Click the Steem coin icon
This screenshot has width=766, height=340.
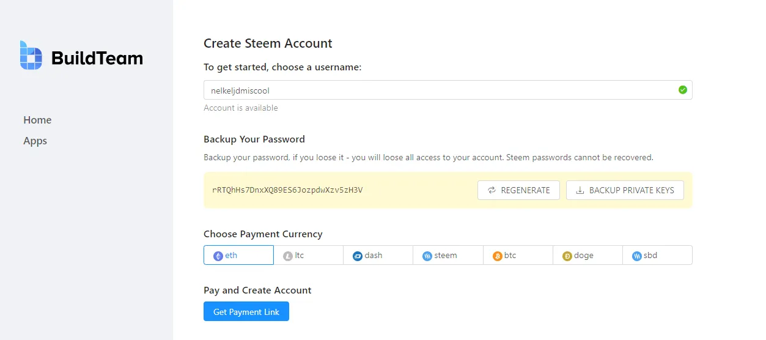(427, 256)
